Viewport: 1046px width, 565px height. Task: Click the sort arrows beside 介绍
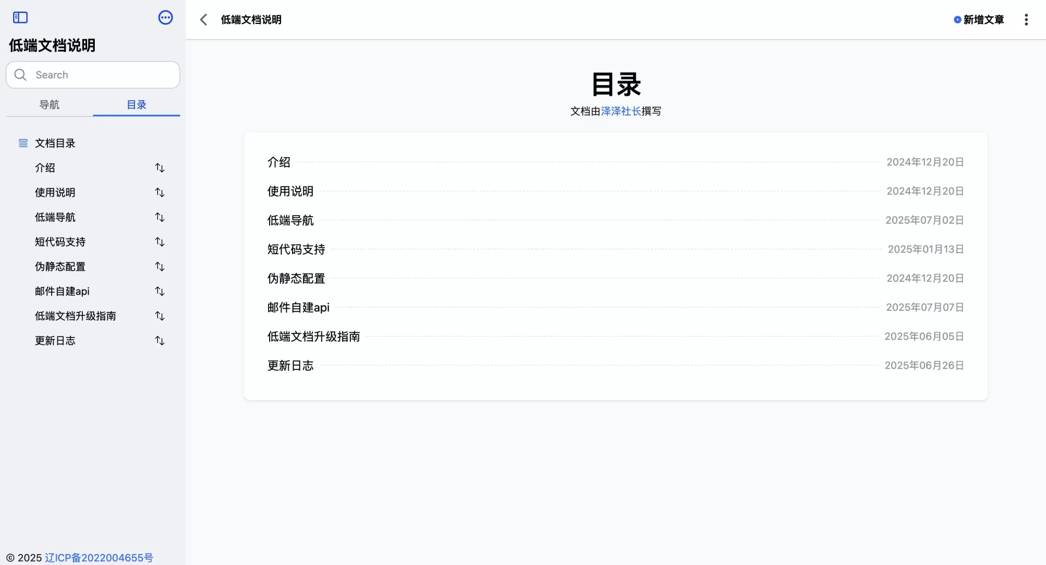click(160, 168)
